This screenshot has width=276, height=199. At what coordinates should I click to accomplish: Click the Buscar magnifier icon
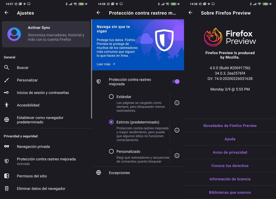pos(6,68)
